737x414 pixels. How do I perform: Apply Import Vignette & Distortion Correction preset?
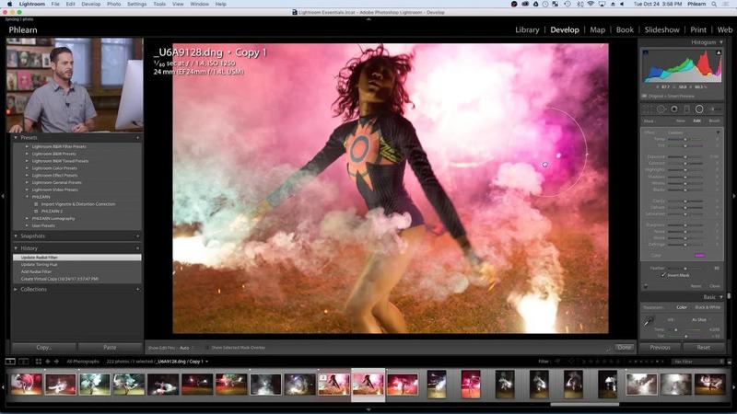point(77,204)
